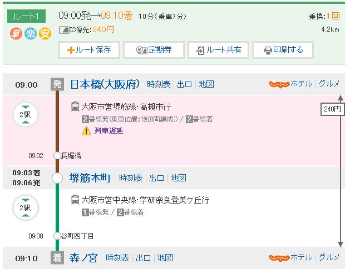
Task: Open the 列車遅延 delay notice
Action: click(x=109, y=131)
